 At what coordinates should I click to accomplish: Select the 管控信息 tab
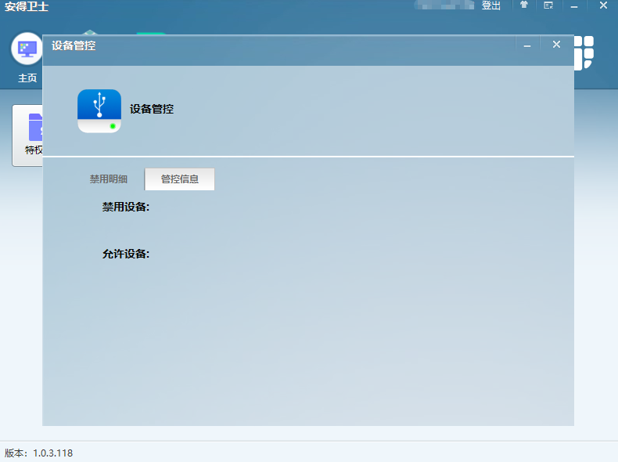(180, 179)
